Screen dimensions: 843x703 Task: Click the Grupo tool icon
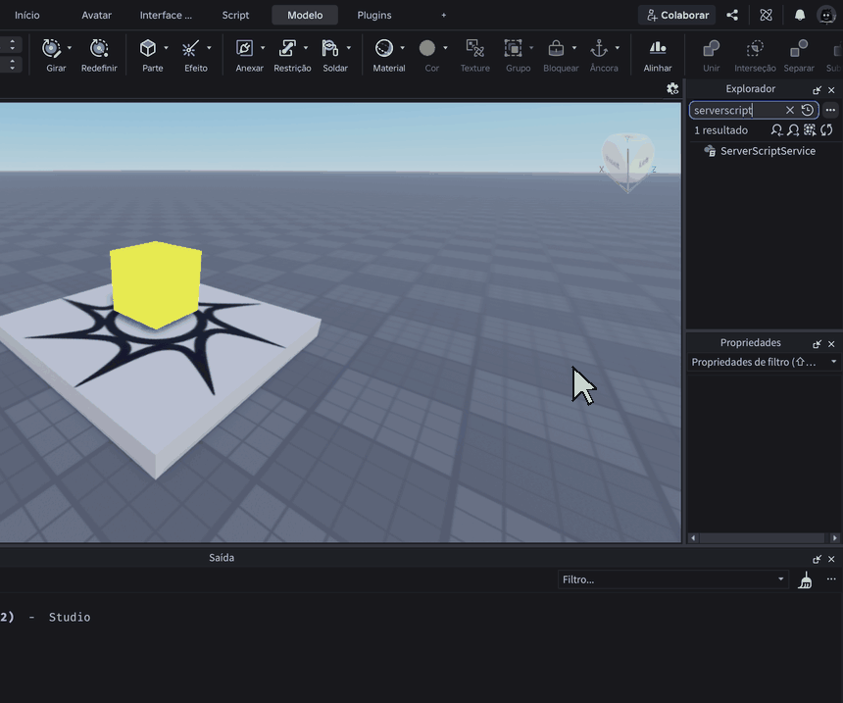coord(514,48)
